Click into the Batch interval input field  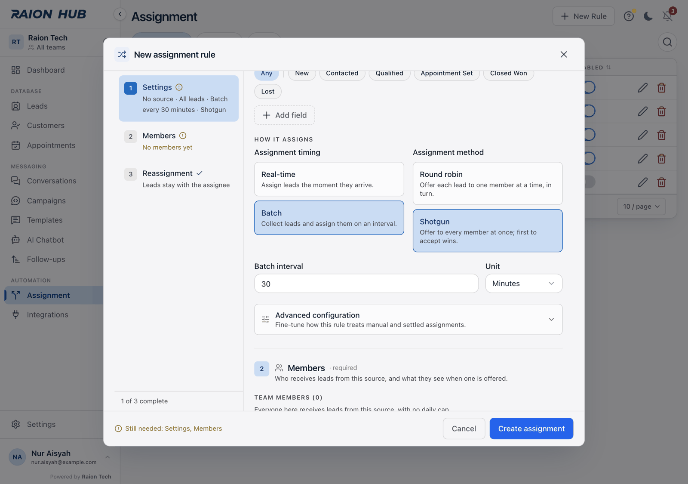[366, 284]
